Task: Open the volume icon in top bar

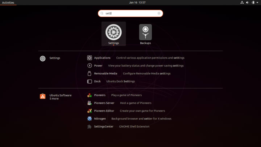Action: point(248,3)
